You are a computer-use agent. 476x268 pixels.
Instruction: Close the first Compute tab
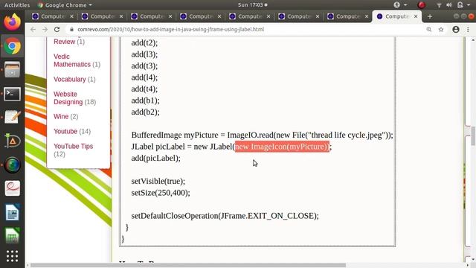(x=71, y=16)
